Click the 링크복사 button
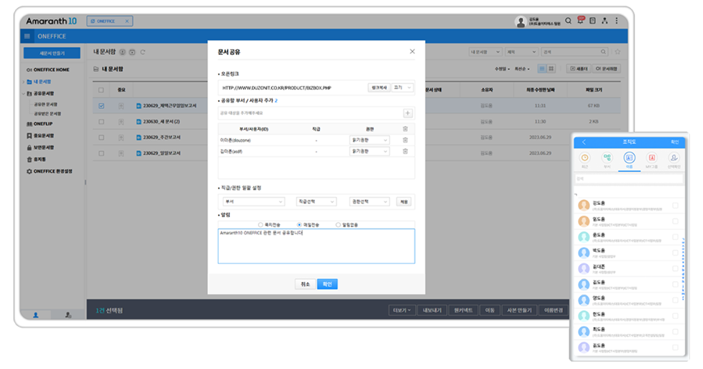 pyautogui.click(x=379, y=88)
